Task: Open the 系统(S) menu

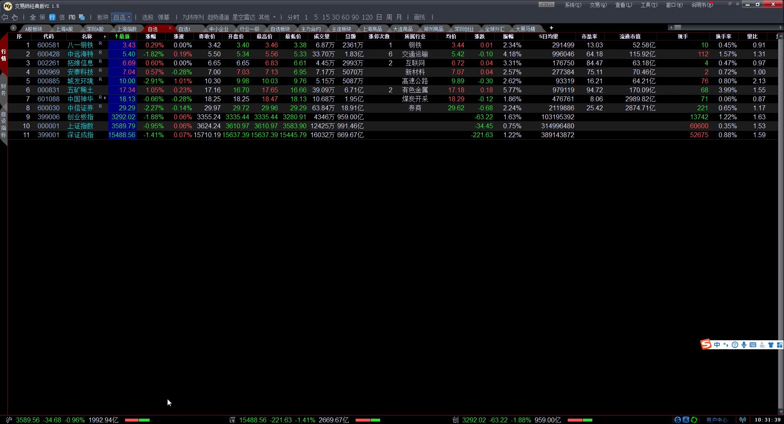Action: click(x=573, y=5)
